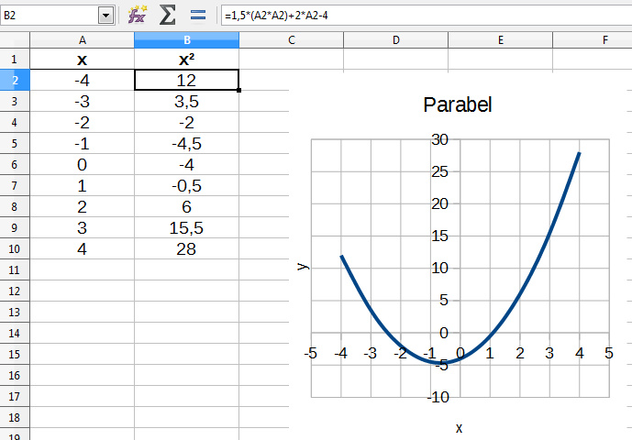Select cell B10 containing 28
The height and width of the screenshot is (440, 632).
186,248
